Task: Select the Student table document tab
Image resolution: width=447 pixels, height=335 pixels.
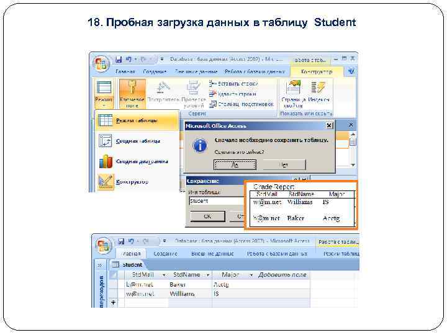Action: point(128,265)
